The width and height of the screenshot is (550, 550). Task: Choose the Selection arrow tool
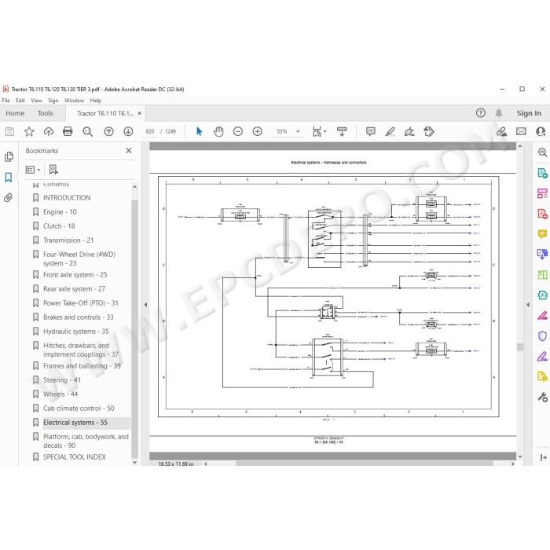point(200,131)
